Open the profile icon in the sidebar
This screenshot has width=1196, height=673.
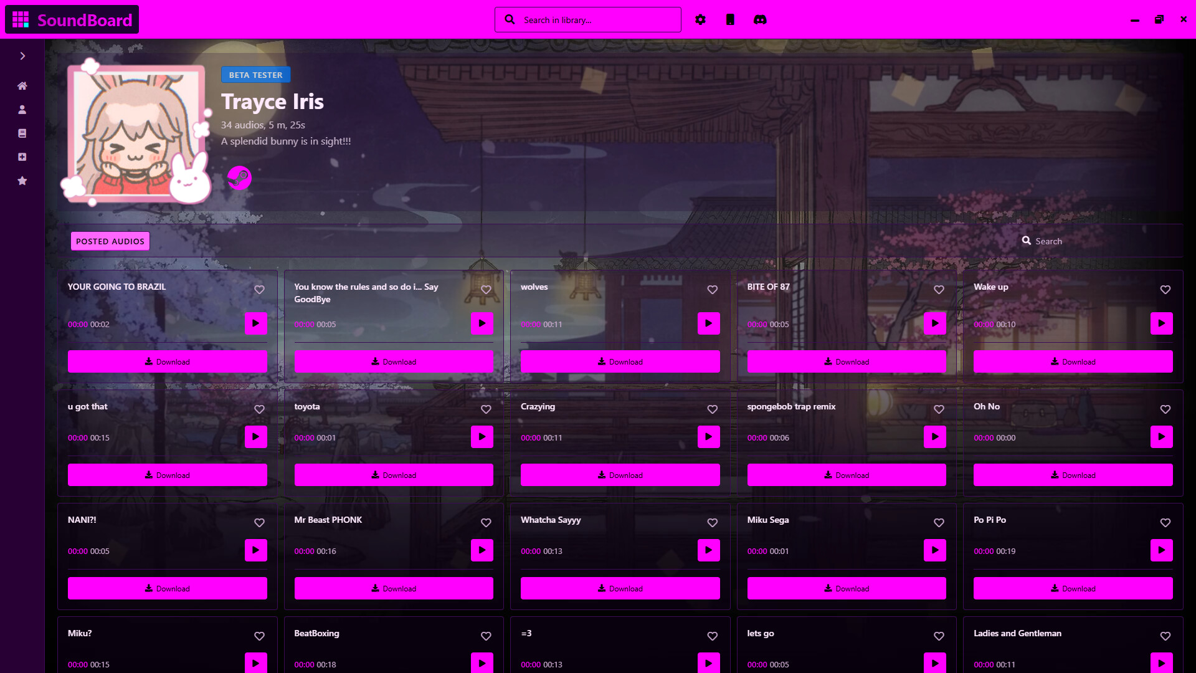click(x=22, y=110)
